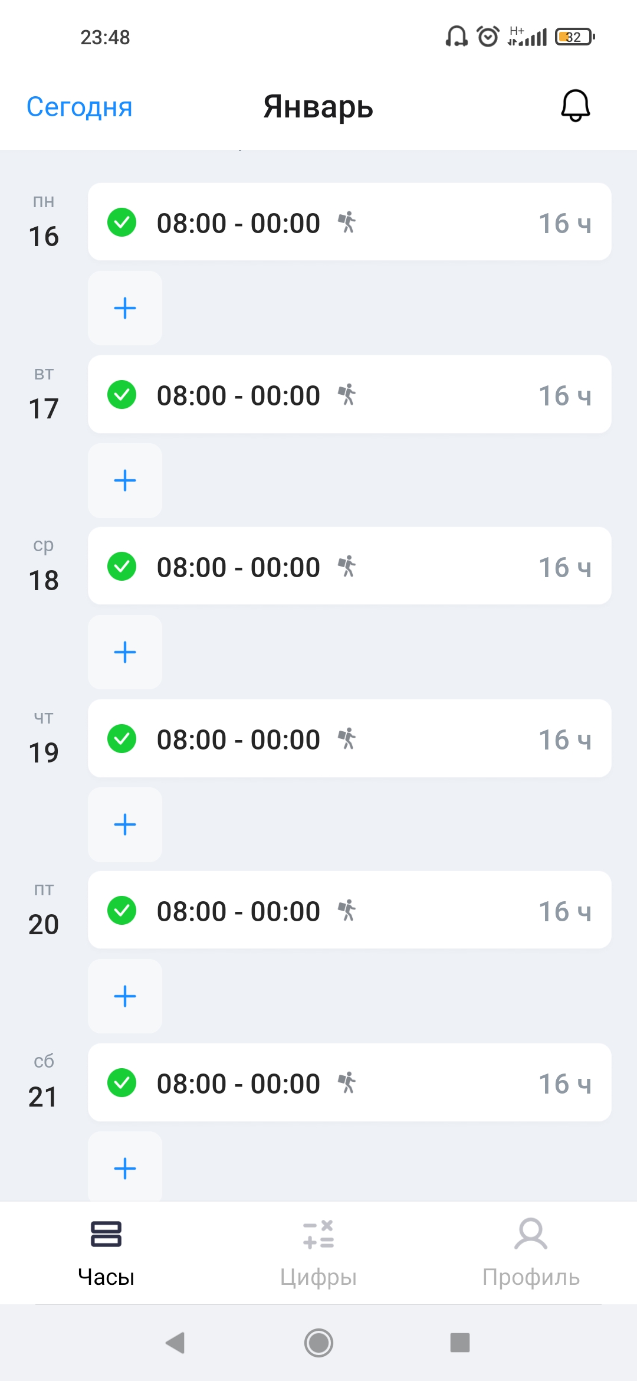Open notifications bell icon
Viewport: 637px width, 1381px height.
click(x=575, y=106)
